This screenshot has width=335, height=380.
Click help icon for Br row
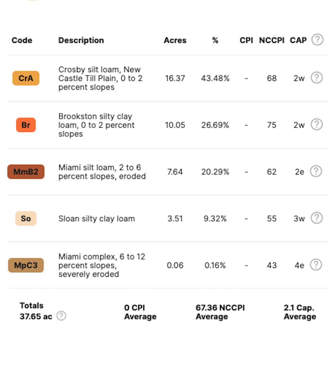click(x=316, y=125)
